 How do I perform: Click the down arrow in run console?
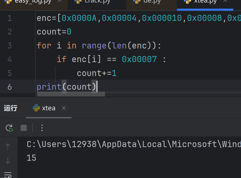[8, 161]
